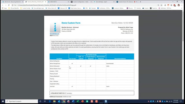Open Excel from the taskbar
This screenshot has height=104, width=185.
[x=78, y=101]
